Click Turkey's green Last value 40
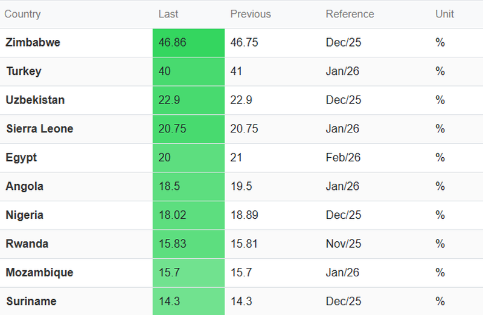This screenshot has height=315, width=483. (188, 71)
